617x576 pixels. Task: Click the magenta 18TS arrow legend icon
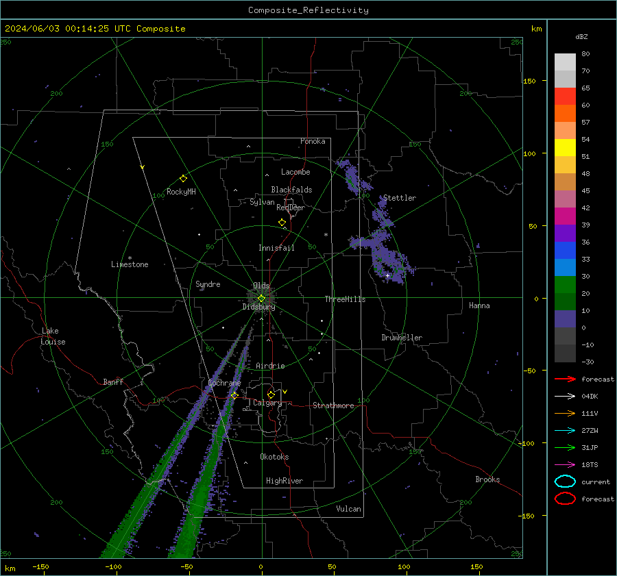pyautogui.click(x=565, y=465)
